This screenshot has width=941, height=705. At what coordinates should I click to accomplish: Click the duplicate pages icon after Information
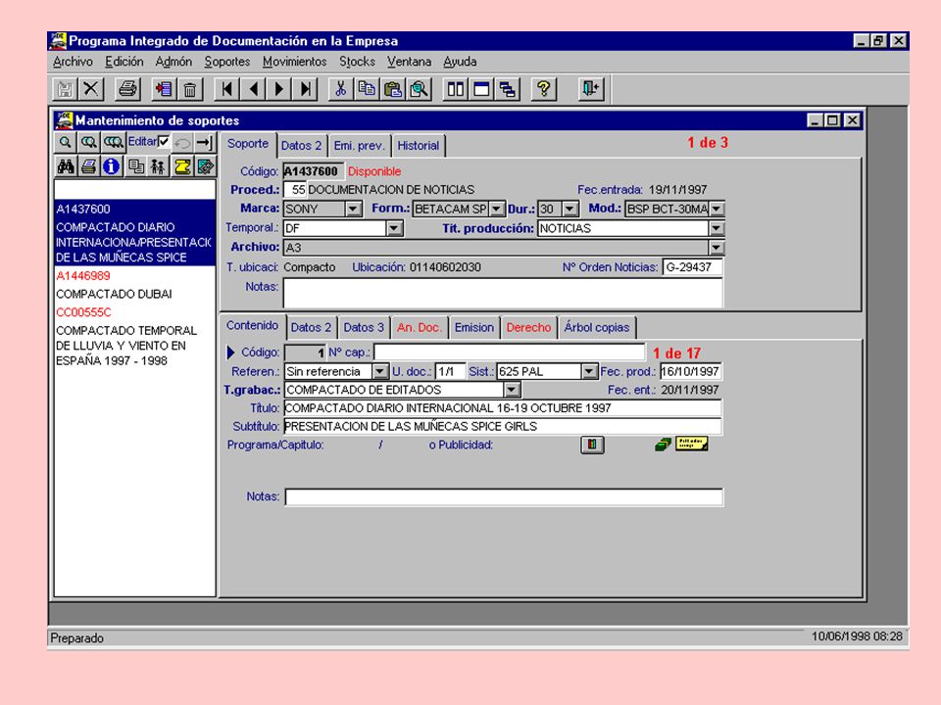pos(136,166)
